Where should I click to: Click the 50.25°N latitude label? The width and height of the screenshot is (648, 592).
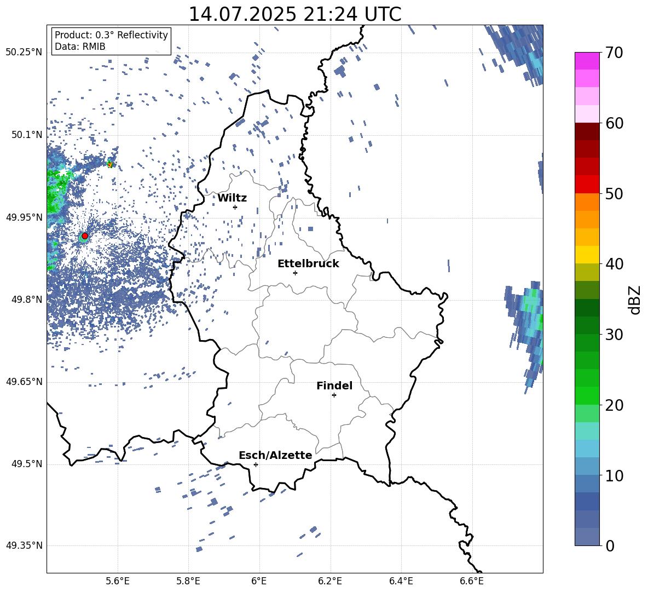coord(24,53)
